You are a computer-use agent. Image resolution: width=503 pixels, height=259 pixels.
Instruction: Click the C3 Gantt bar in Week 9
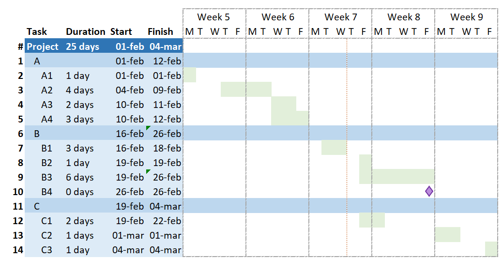(491, 249)
